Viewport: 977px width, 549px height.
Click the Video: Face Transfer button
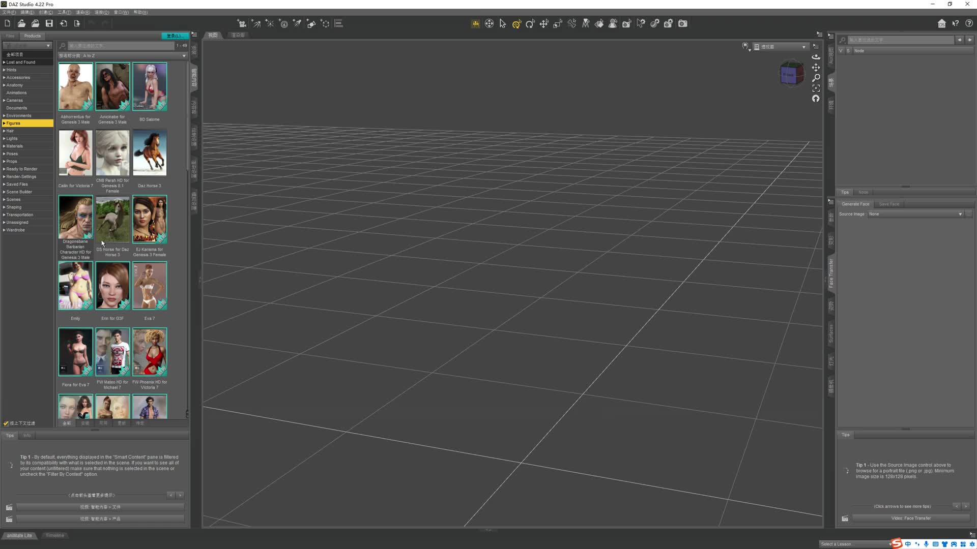(x=910, y=518)
